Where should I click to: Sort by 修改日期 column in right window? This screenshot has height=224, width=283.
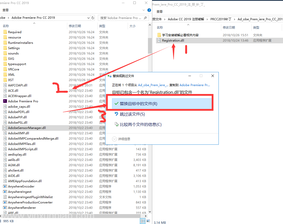point(229,27)
